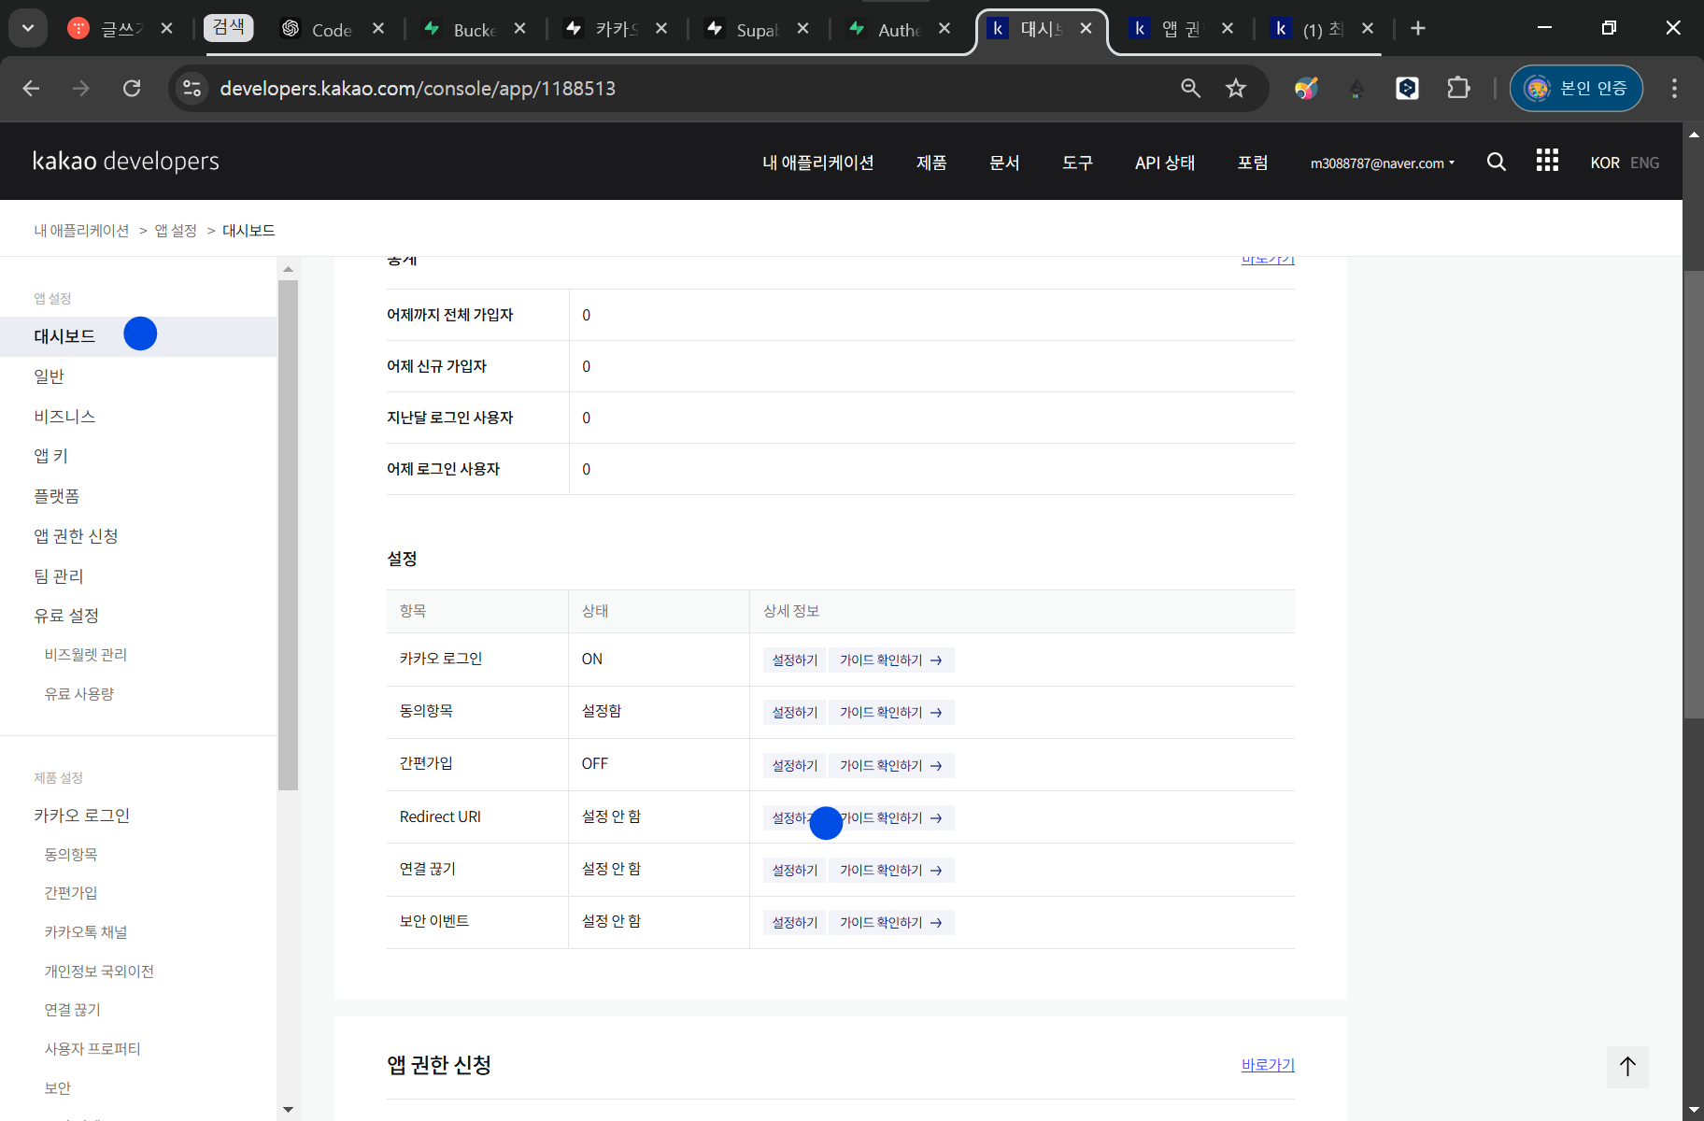Open a new browser tab
The width and height of the screenshot is (1704, 1121).
pos(1418,28)
